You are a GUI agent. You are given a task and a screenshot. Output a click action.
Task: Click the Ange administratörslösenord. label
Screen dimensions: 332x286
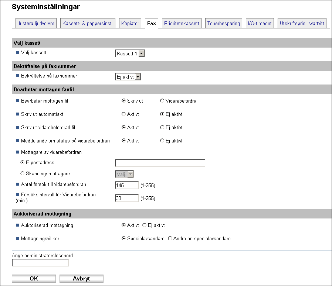[43, 256]
